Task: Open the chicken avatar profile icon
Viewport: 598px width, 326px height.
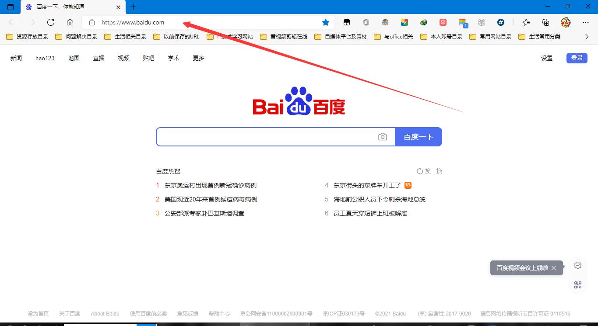Action: 566,22
